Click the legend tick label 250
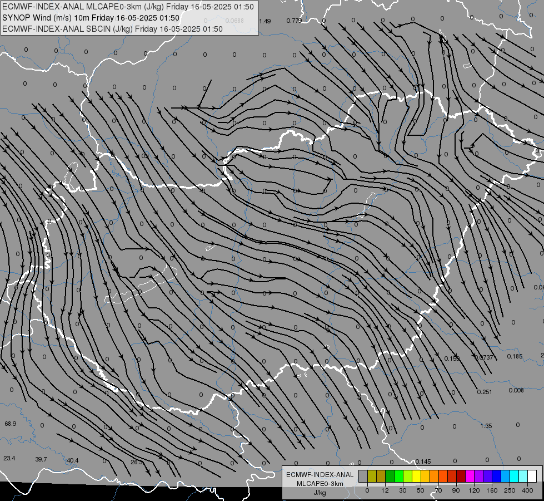544x501 pixels. tap(510, 490)
